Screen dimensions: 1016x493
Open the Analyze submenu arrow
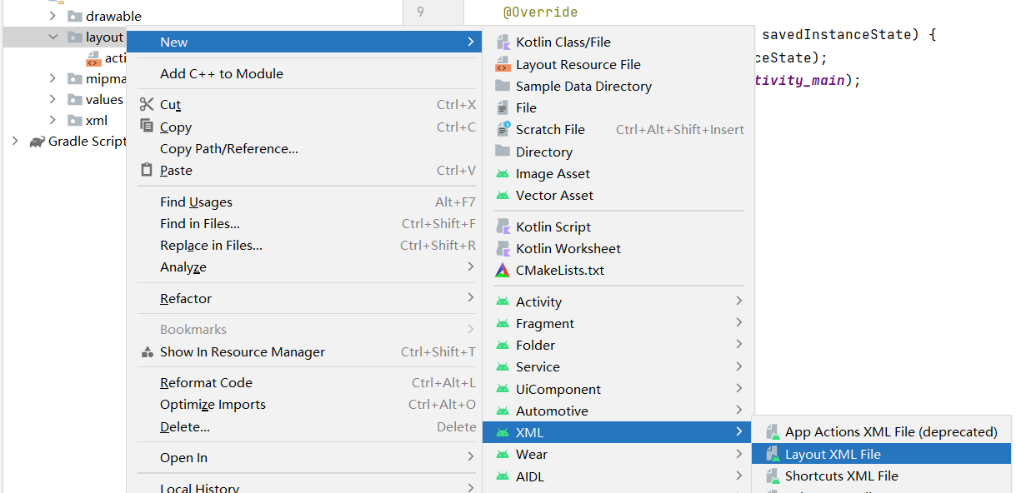471,266
